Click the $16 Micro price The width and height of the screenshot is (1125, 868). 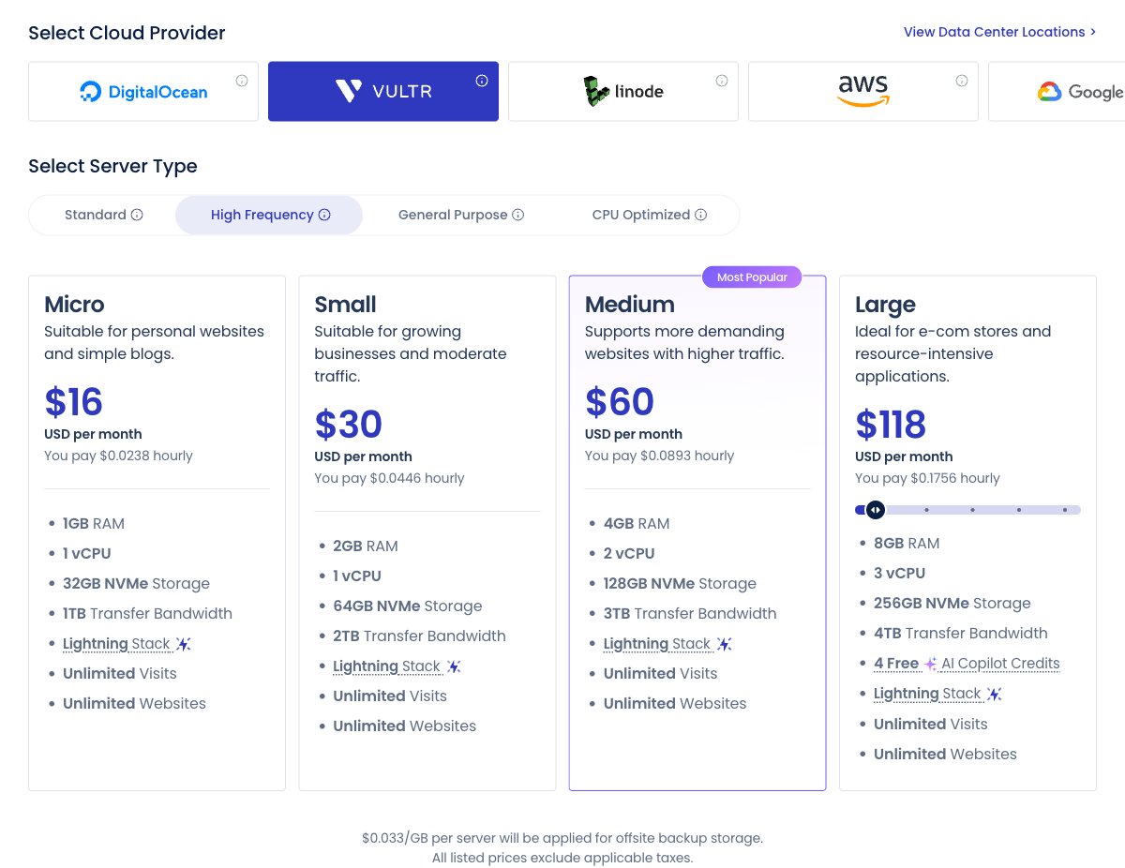click(73, 402)
